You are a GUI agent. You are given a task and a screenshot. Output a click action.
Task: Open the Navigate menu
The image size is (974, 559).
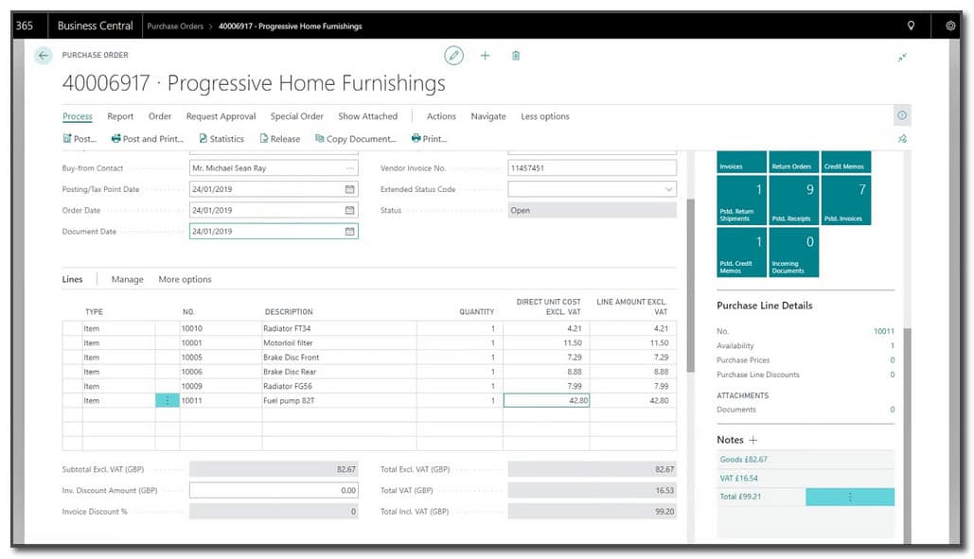488,116
